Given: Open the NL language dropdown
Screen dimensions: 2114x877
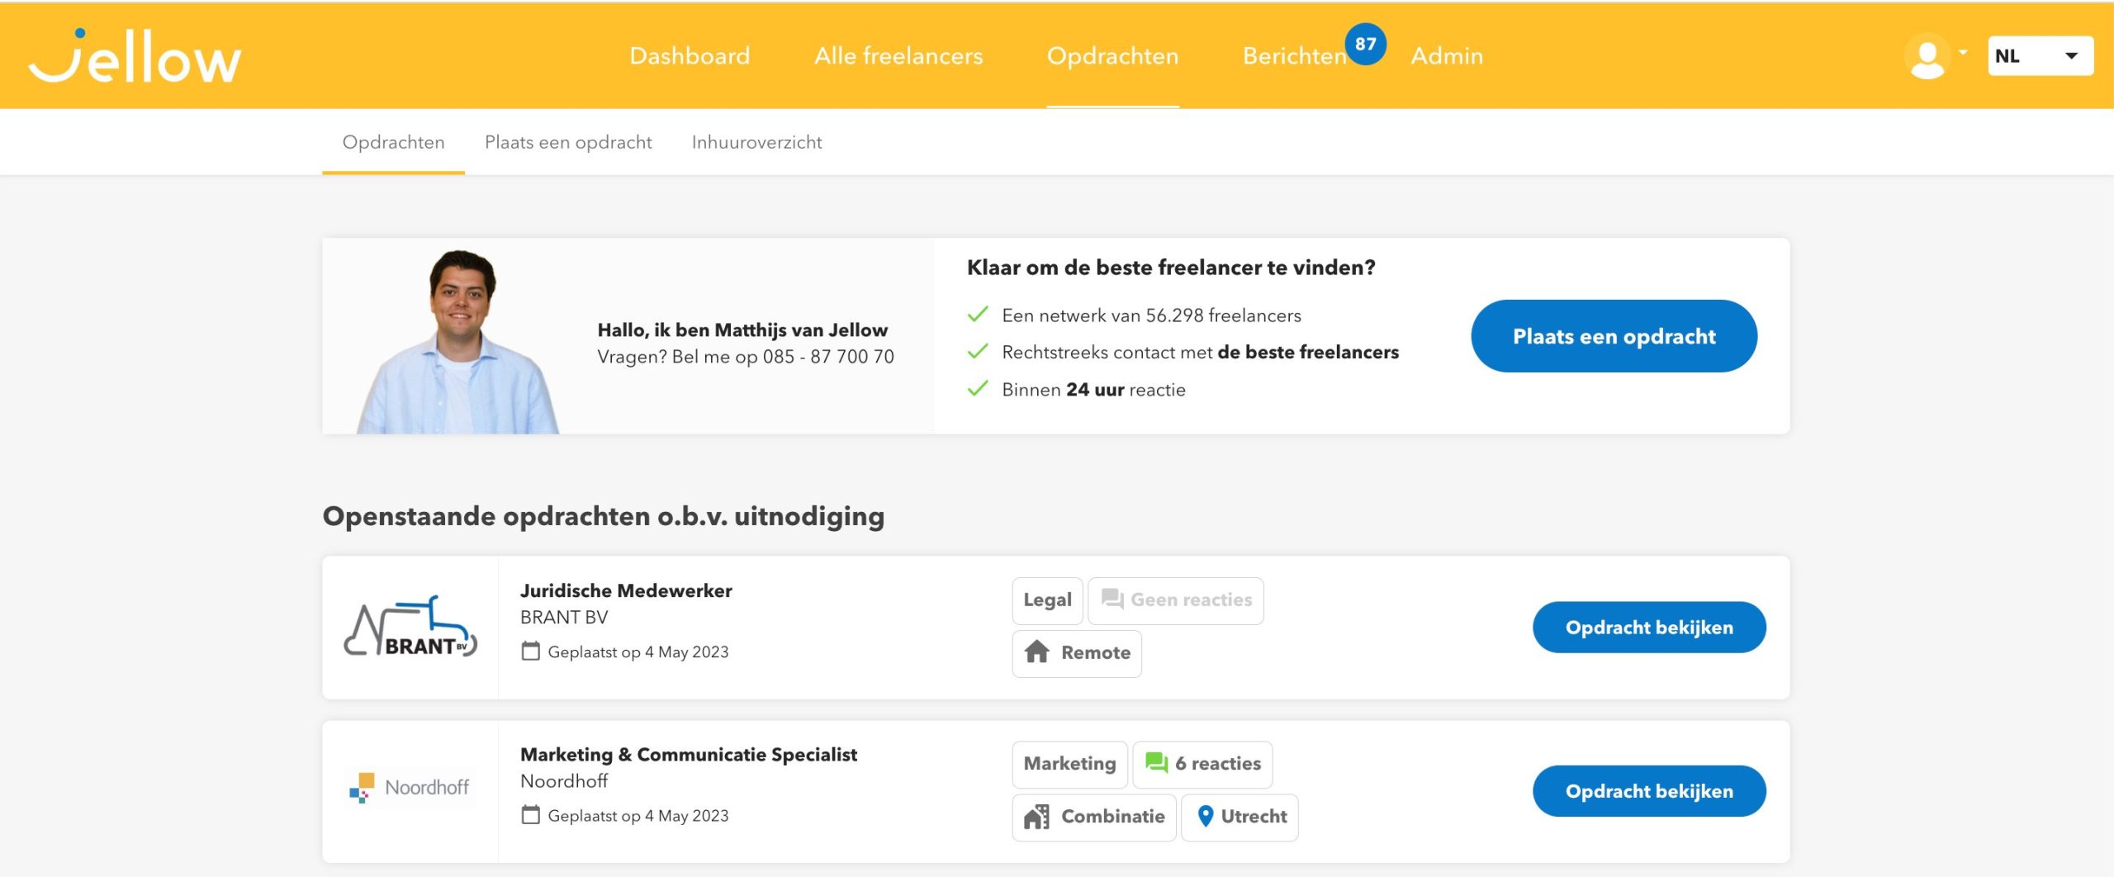Looking at the screenshot, I should click(x=2040, y=56).
